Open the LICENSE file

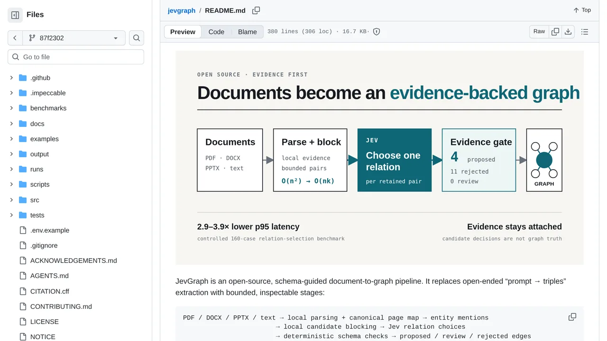coord(45,322)
